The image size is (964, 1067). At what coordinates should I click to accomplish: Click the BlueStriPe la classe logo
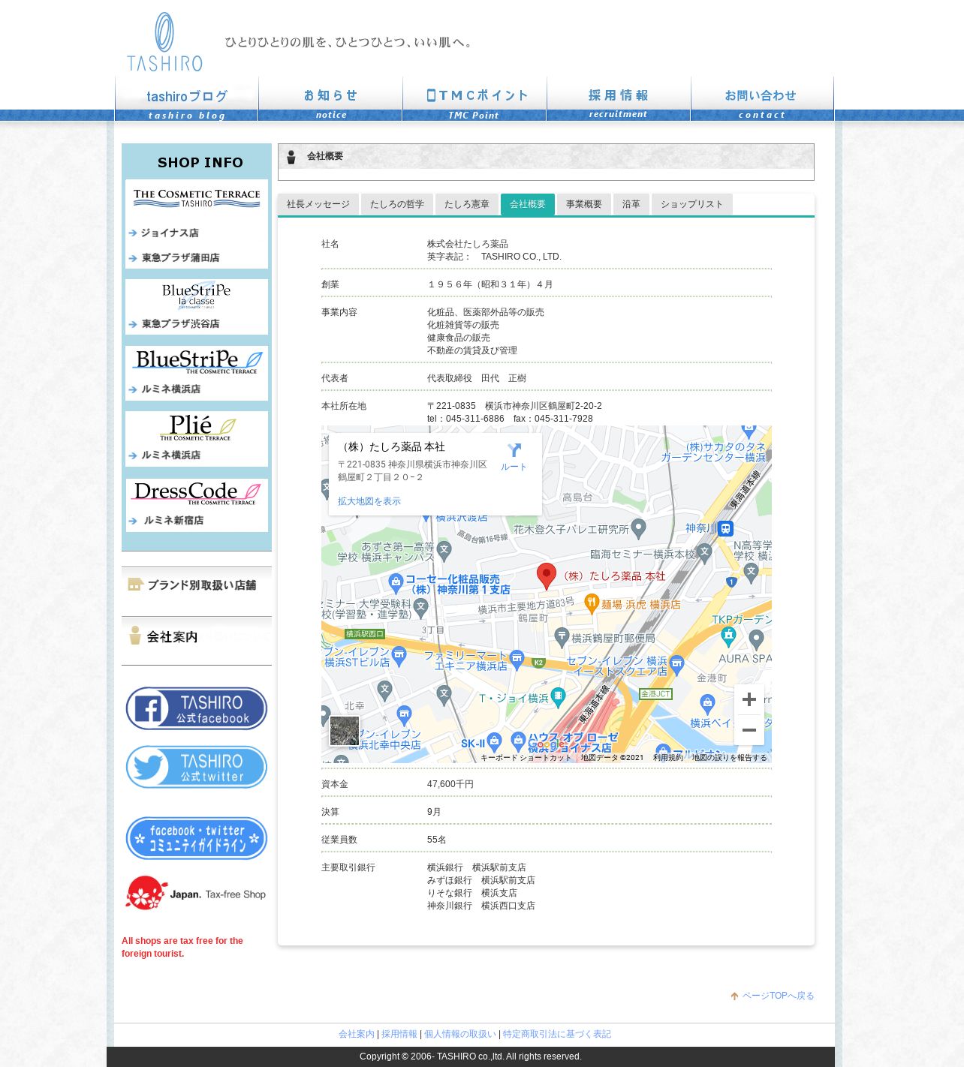pyautogui.click(x=197, y=296)
